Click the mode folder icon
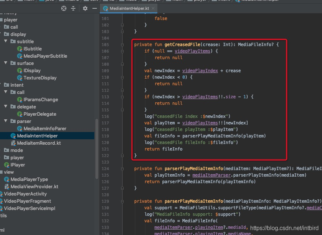The image size is (322, 235). (x=7, y=150)
